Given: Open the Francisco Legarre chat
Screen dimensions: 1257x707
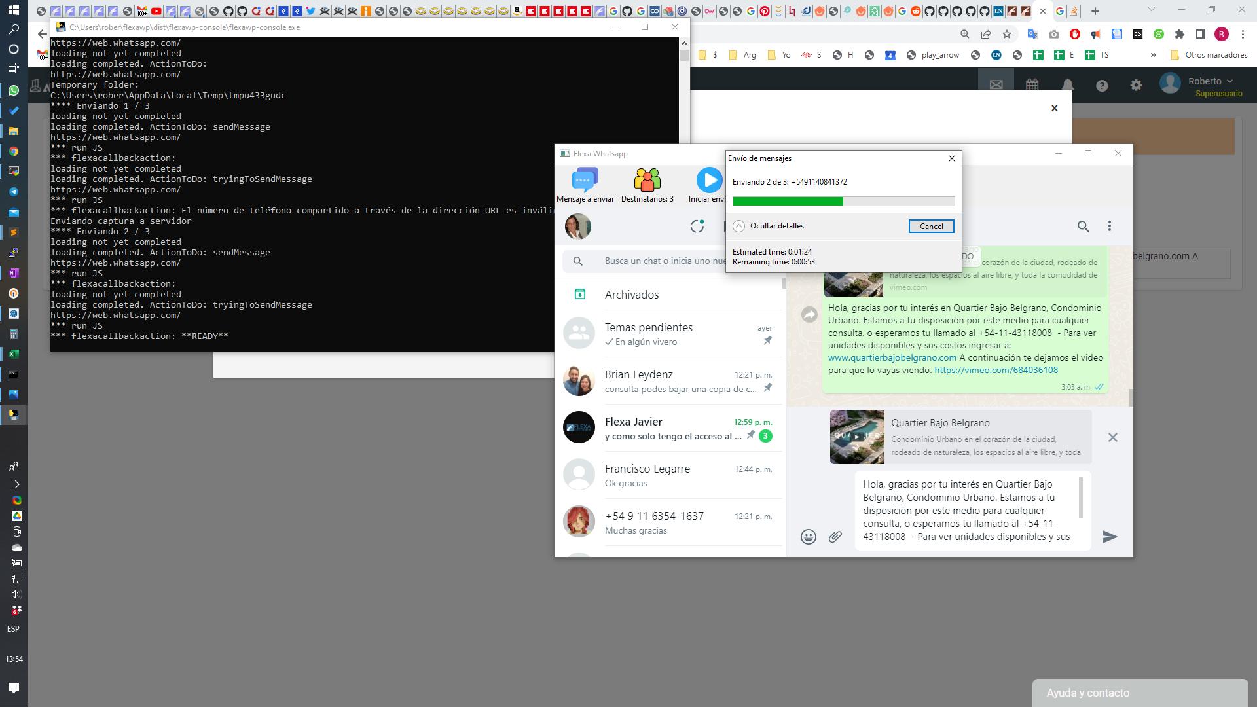Looking at the screenshot, I should point(670,475).
